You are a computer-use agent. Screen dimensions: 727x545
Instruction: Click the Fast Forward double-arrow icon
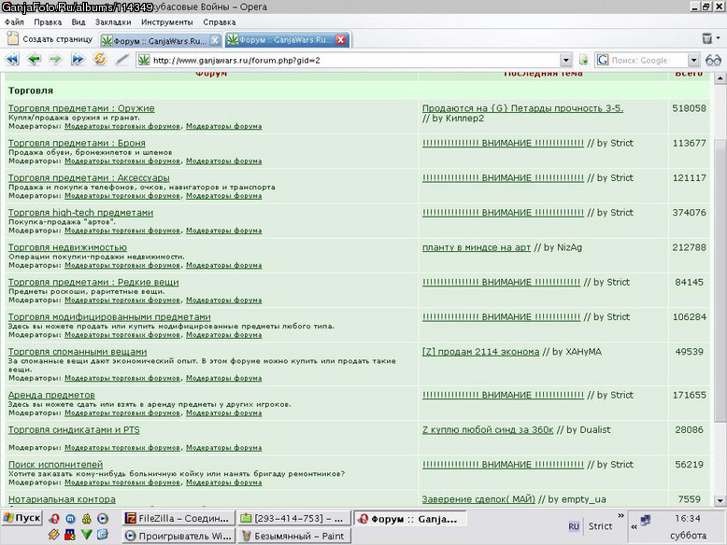coord(78,60)
